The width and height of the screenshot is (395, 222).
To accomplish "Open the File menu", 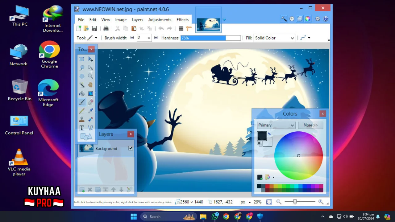I will 81,19.
